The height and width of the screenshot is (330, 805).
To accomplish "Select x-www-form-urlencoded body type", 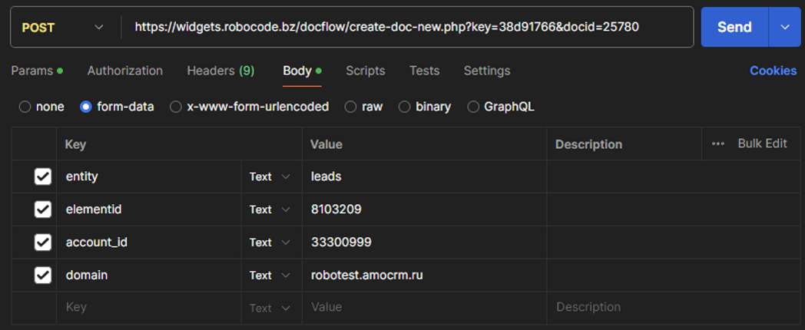I will click(x=176, y=107).
